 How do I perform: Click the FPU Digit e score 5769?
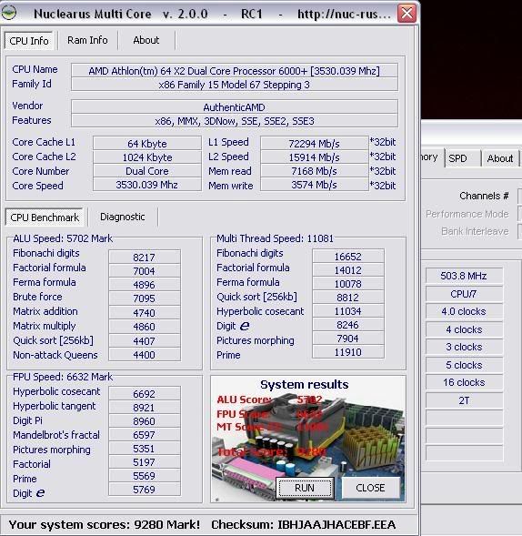click(x=145, y=490)
